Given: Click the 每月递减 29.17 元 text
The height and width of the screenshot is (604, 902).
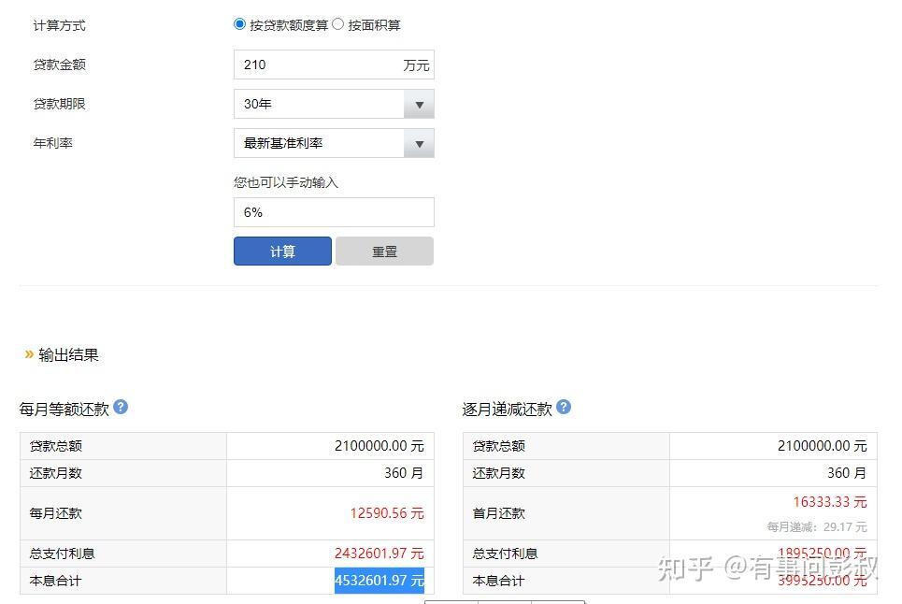Looking at the screenshot, I should 818,525.
